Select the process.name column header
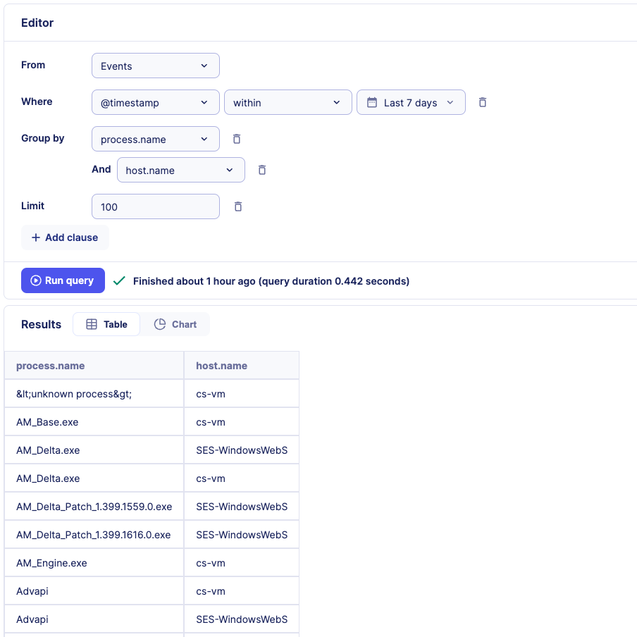Viewport: 637px width, 637px height. click(x=94, y=365)
